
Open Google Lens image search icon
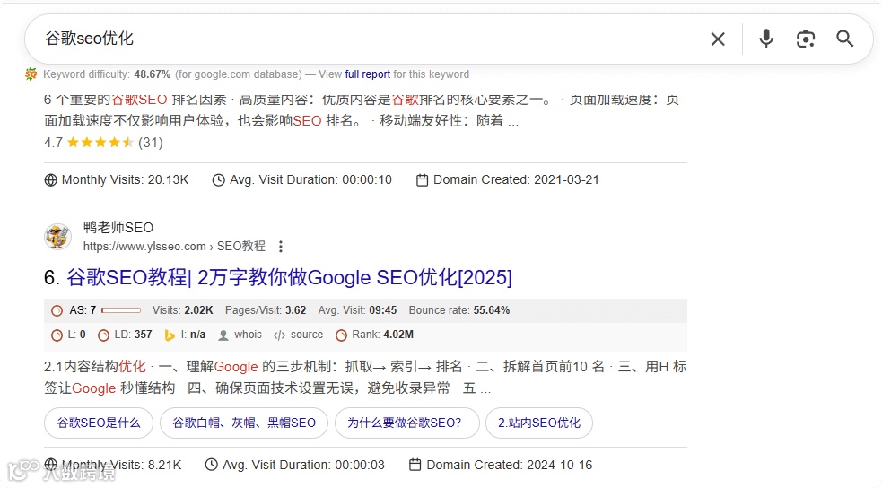(x=806, y=39)
